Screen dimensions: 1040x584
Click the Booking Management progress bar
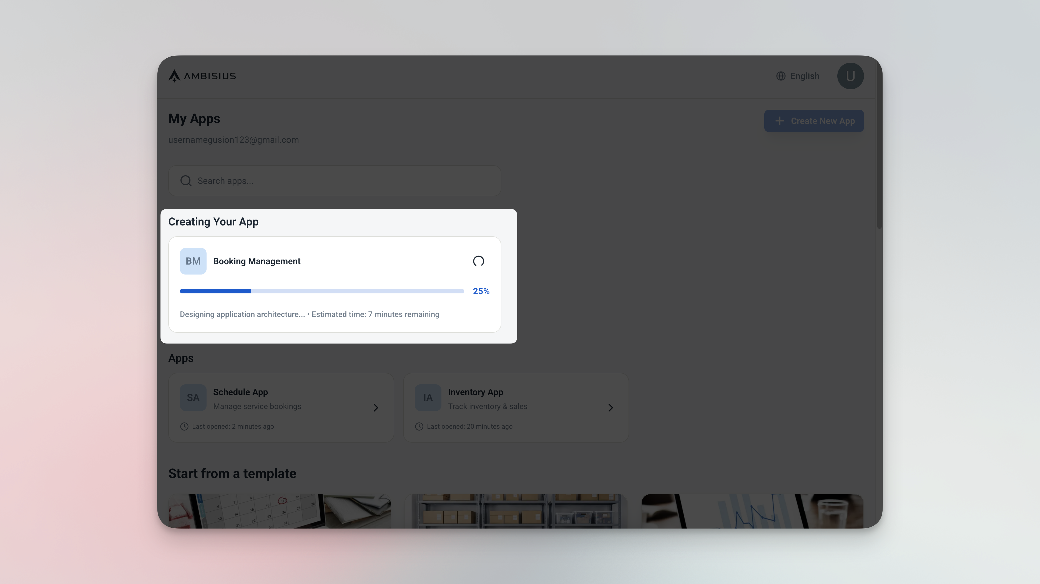(x=322, y=291)
